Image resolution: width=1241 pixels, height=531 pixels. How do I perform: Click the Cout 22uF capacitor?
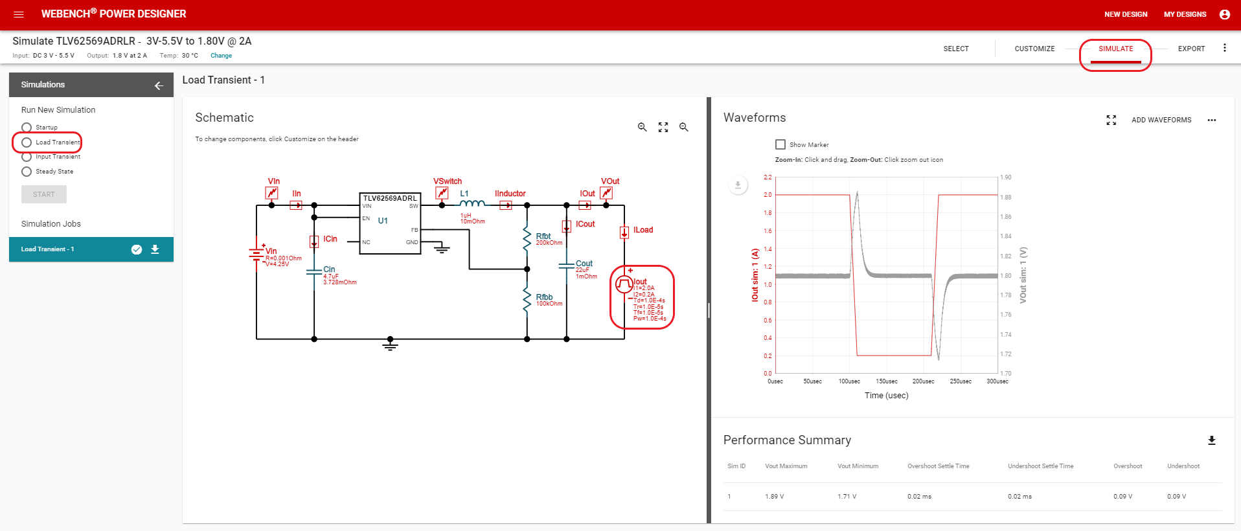click(567, 267)
